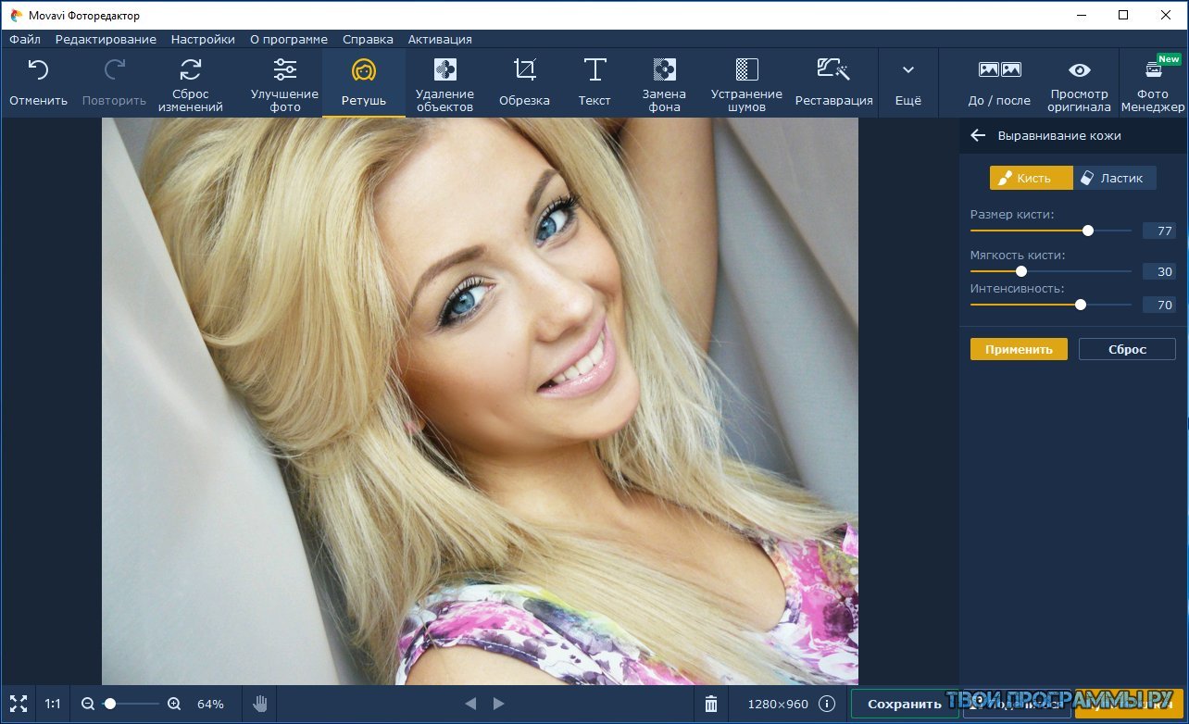Click the Сброс изменений reset icon
Image resolution: width=1189 pixels, height=724 pixels.
point(191,69)
